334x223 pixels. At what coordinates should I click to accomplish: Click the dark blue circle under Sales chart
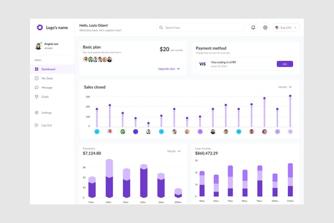(135, 132)
